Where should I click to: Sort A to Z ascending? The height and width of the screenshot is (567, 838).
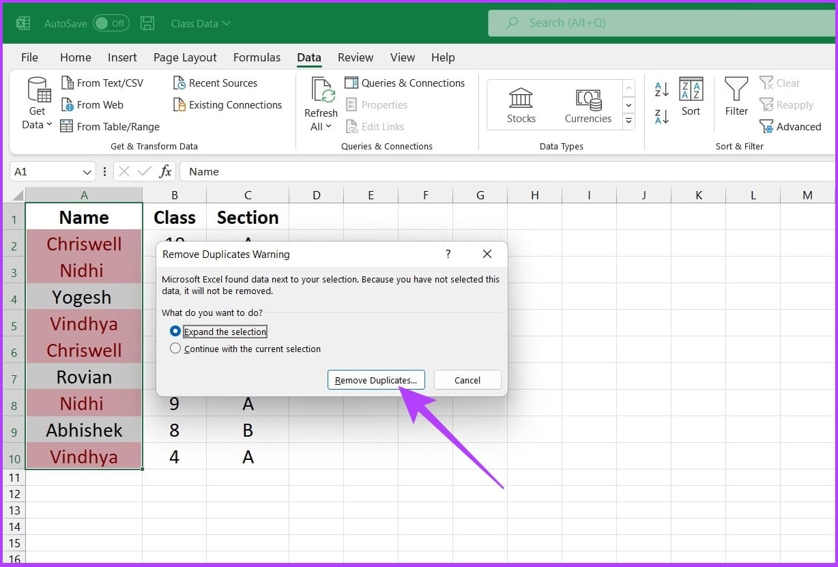662,89
